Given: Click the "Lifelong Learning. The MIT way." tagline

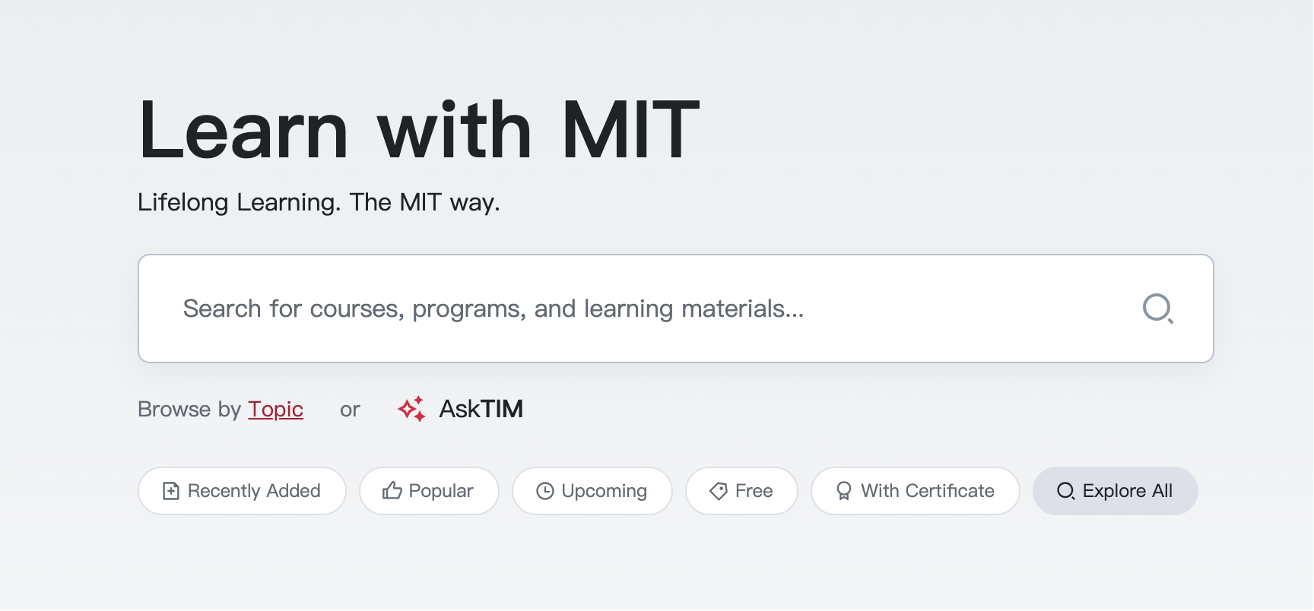Looking at the screenshot, I should (319, 202).
